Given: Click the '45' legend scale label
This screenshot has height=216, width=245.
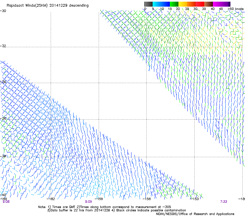Looking at the screenshot, I should (221, 9).
